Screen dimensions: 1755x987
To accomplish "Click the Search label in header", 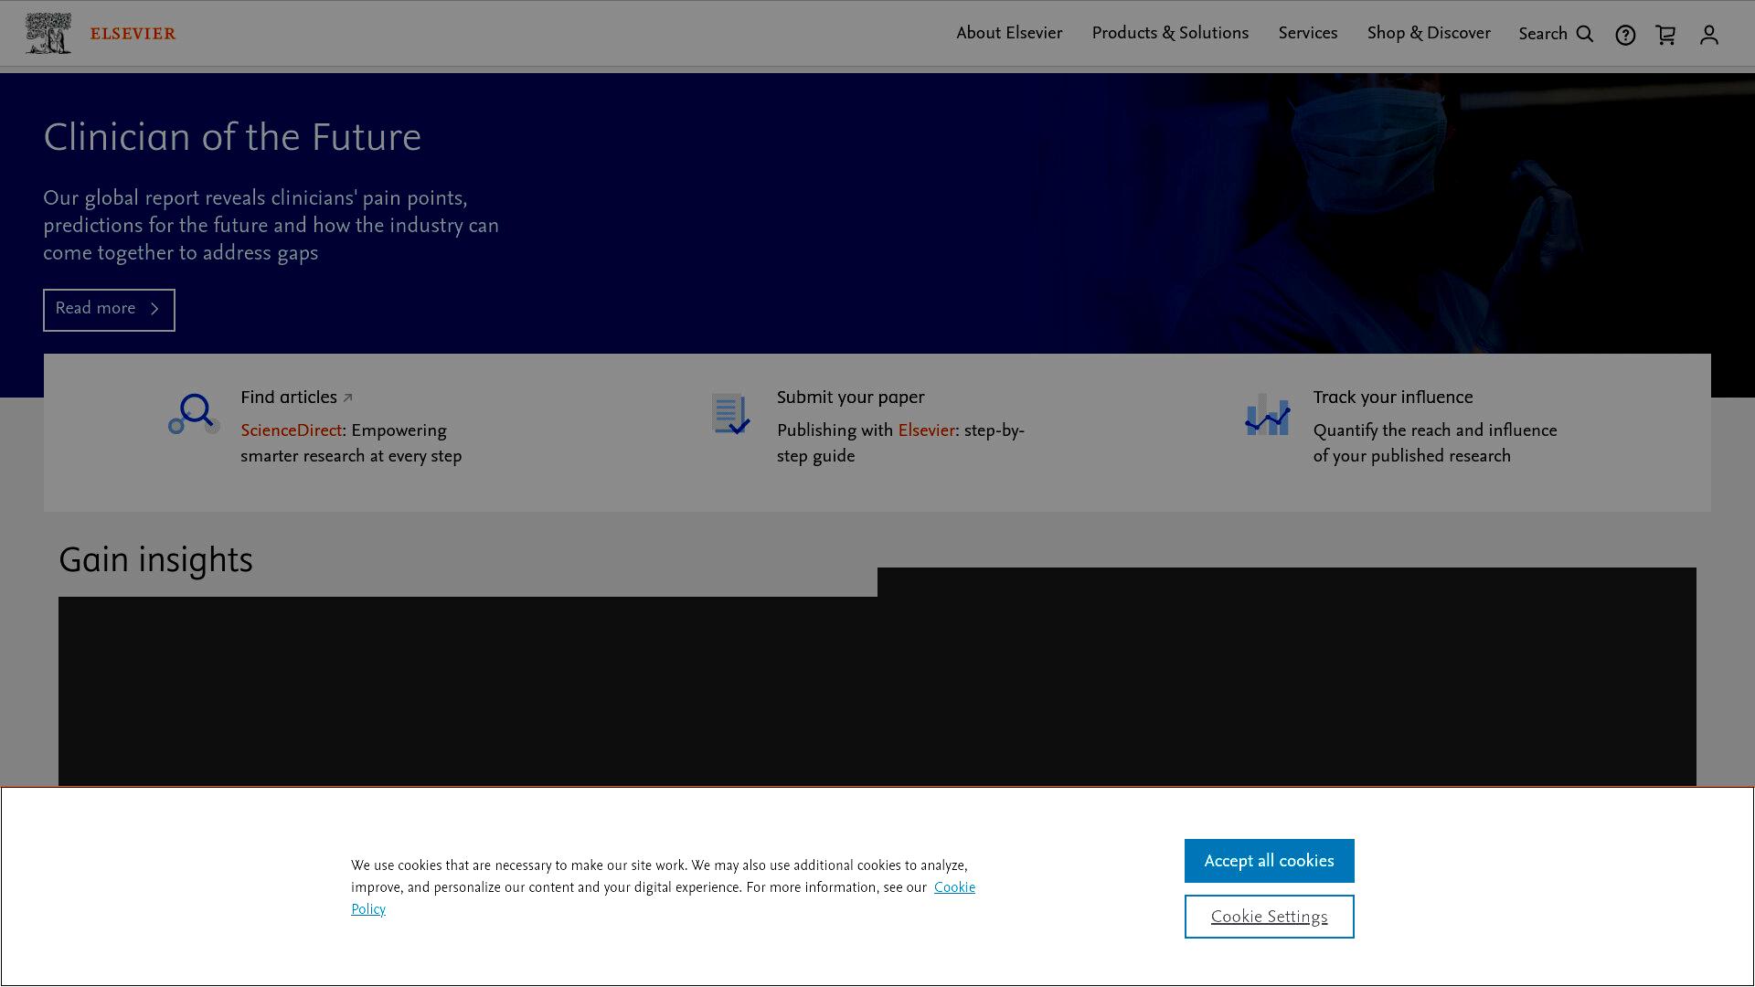I will click(x=1543, y=34).
